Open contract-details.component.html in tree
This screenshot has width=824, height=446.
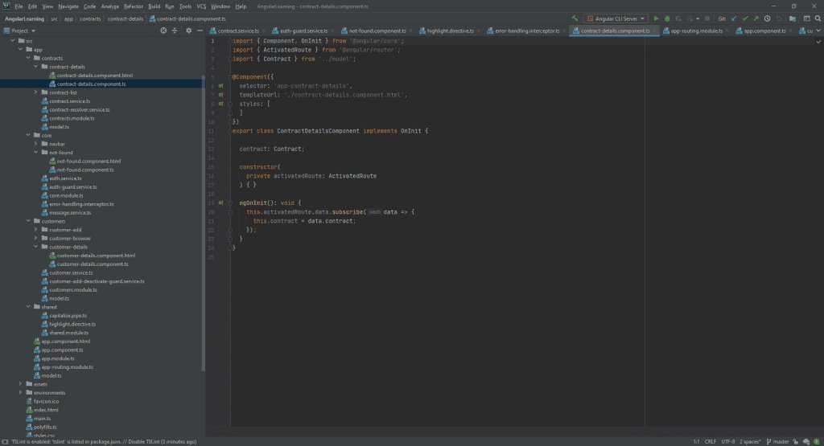coord(95,75)
